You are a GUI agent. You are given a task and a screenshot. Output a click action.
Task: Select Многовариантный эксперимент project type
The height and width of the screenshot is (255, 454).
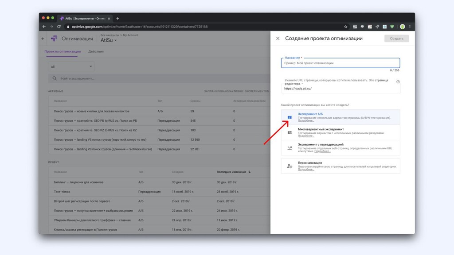340,132
